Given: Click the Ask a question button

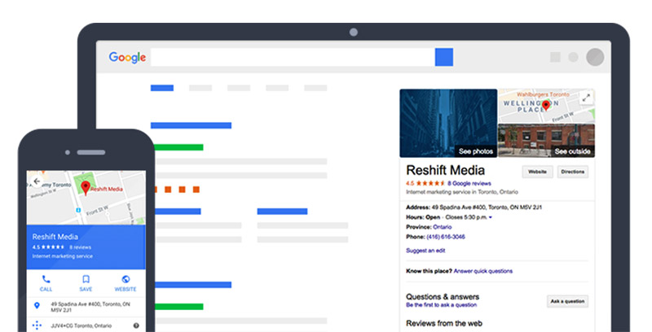Looking at the screenshot, I should 567,301.
